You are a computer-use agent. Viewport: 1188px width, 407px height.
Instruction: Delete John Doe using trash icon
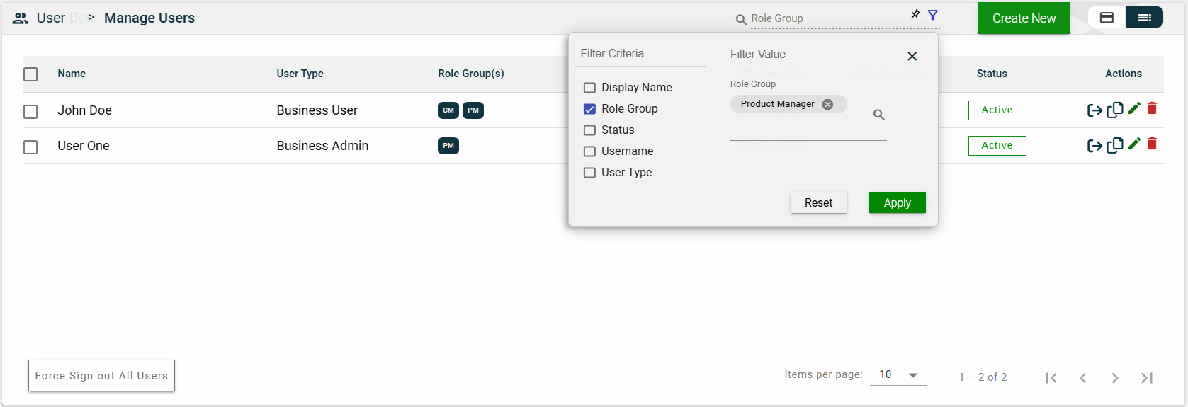[x=1152, y=108]
